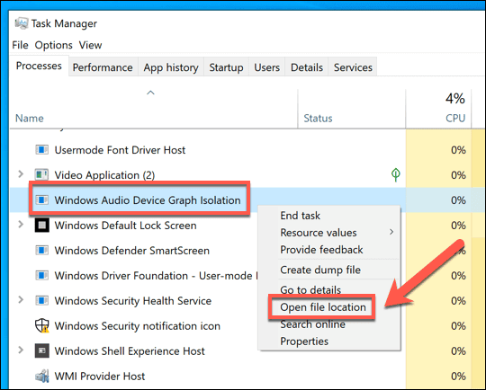Select Go to details

329,289
